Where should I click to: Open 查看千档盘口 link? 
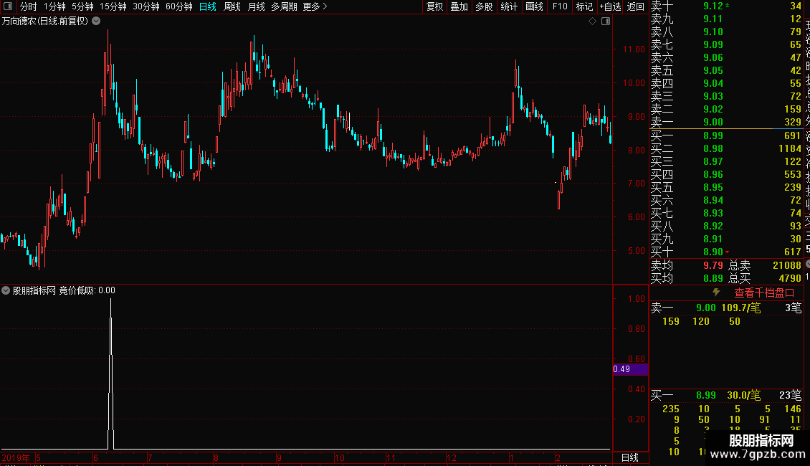(764, 293)
